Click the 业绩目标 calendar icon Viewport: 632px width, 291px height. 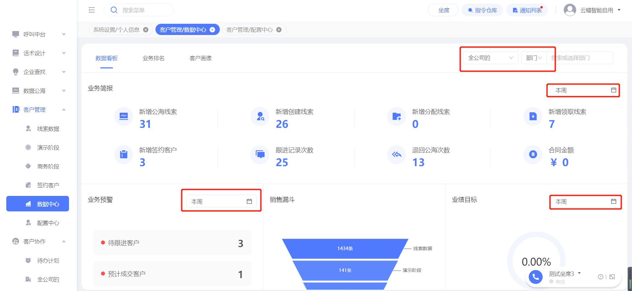pos(614,201)
